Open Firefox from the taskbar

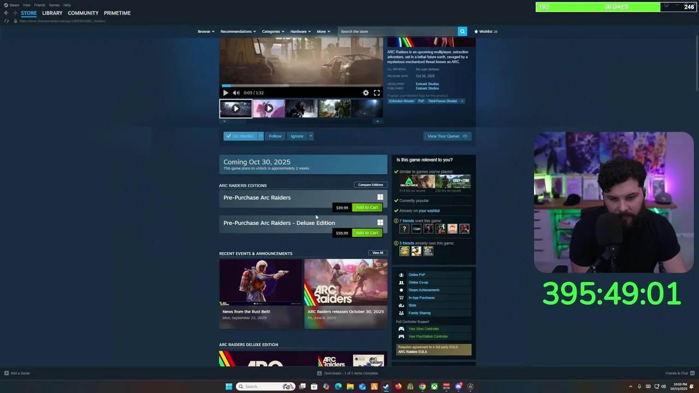point(398,386)
